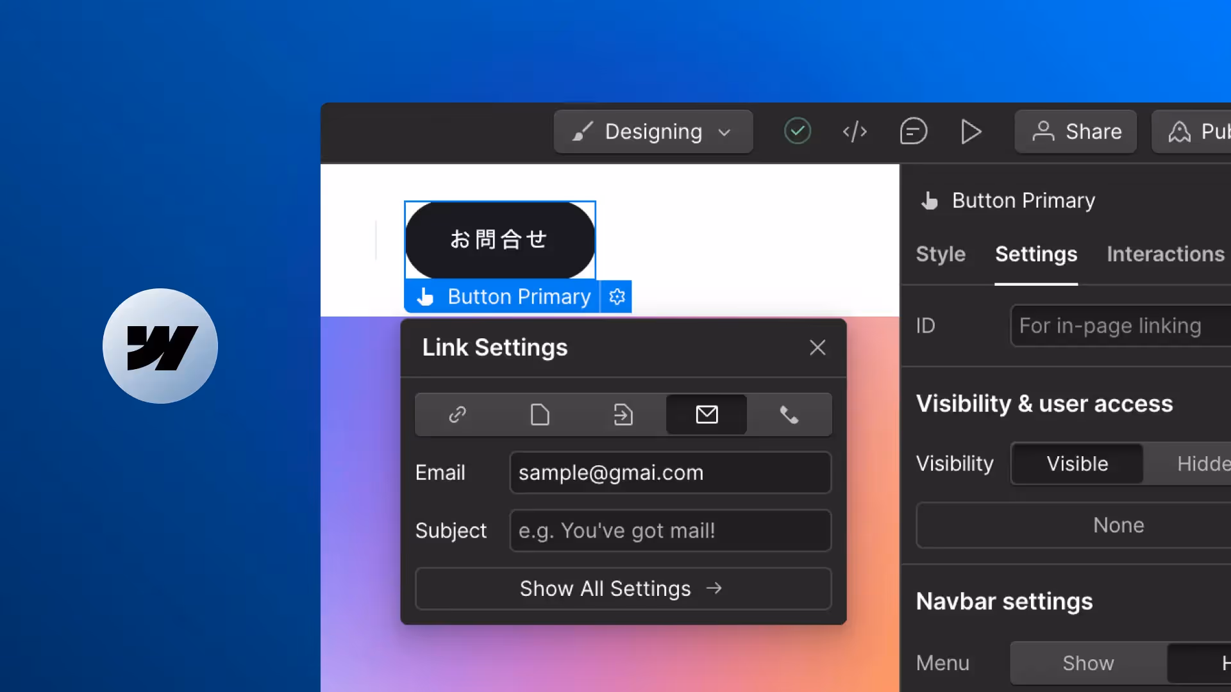Open the Designing mode dropdown

coord(653,132)
